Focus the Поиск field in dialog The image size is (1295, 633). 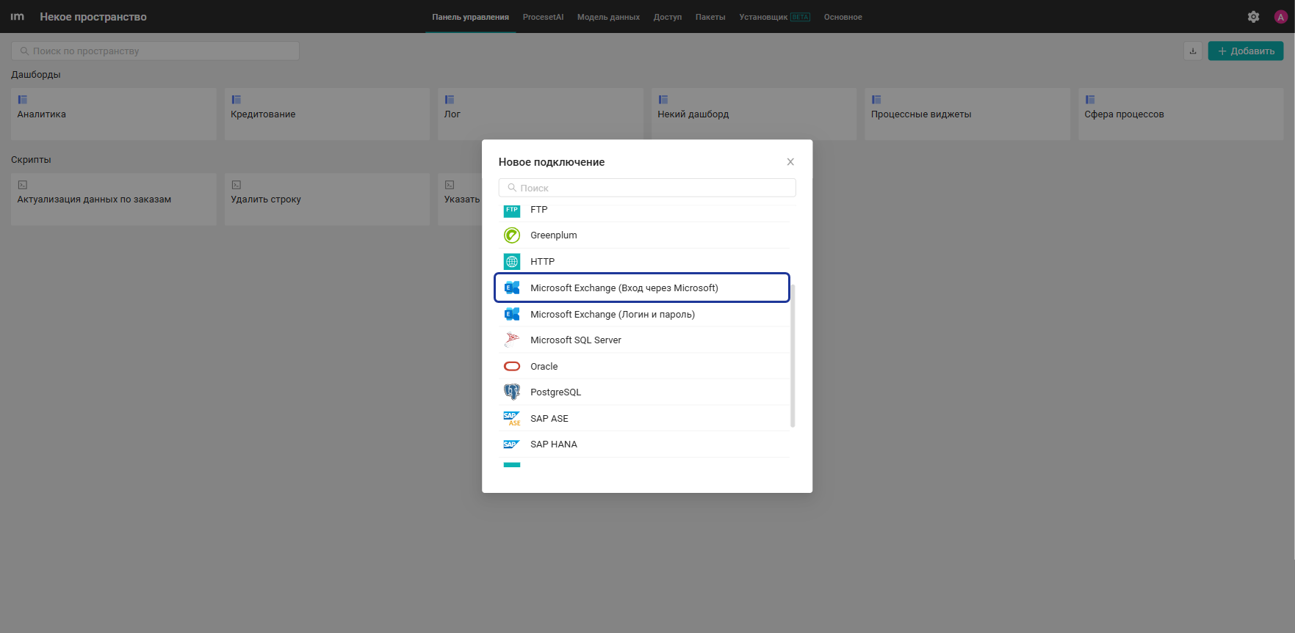647,188
